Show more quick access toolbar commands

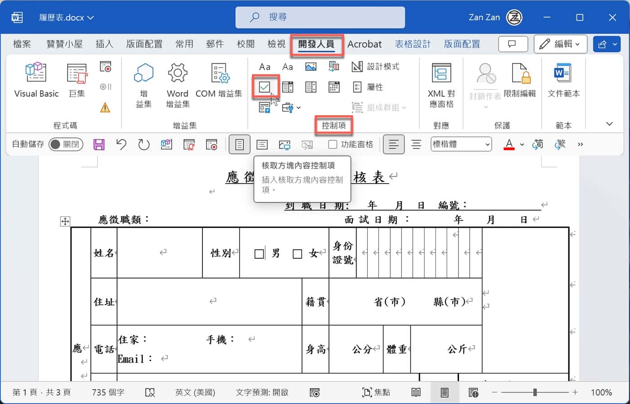click(580, 144)
